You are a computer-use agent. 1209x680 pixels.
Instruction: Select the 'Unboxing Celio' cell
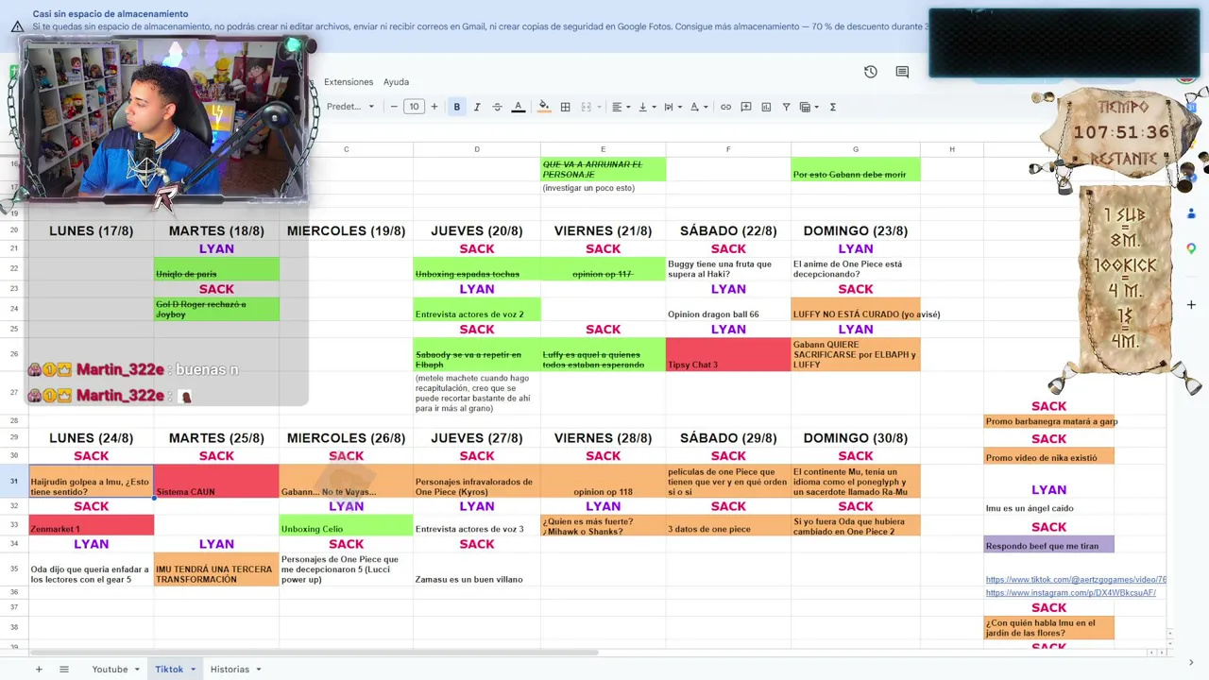[x=346, y=526]
